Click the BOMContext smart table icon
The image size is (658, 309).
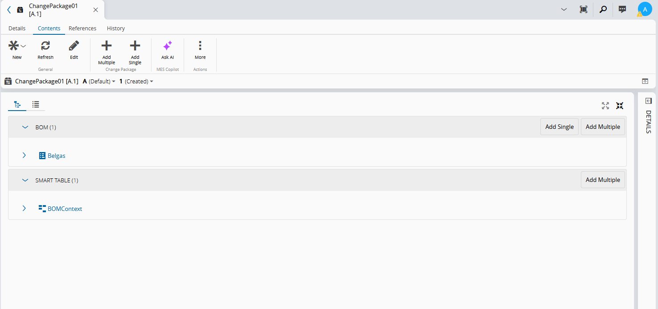42,209
